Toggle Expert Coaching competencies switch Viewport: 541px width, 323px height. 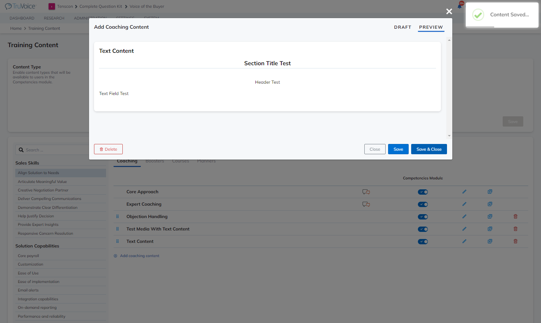point(423,205)
